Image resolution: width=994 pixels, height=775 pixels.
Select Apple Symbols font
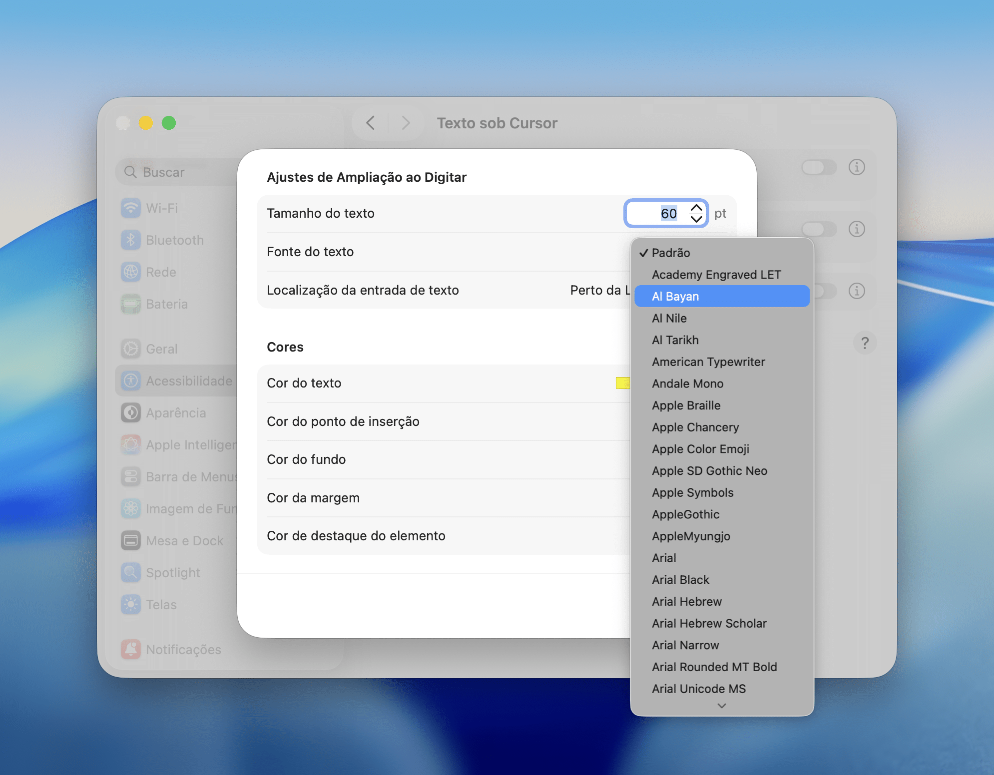point(722,492)
